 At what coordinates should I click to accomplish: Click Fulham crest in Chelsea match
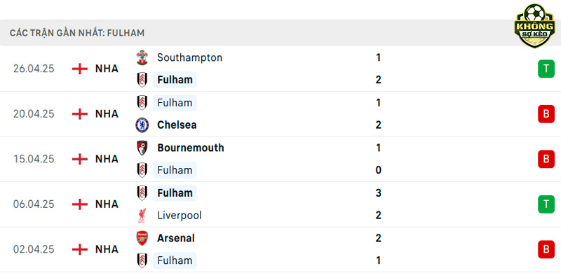click(x=142, y=103)
